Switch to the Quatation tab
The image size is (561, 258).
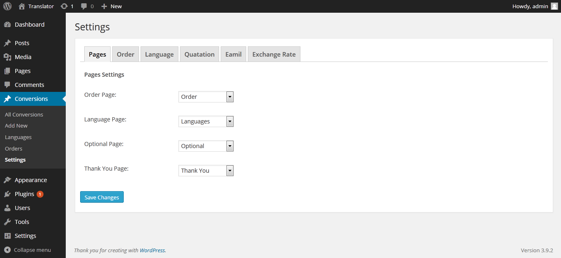(199, 54)
